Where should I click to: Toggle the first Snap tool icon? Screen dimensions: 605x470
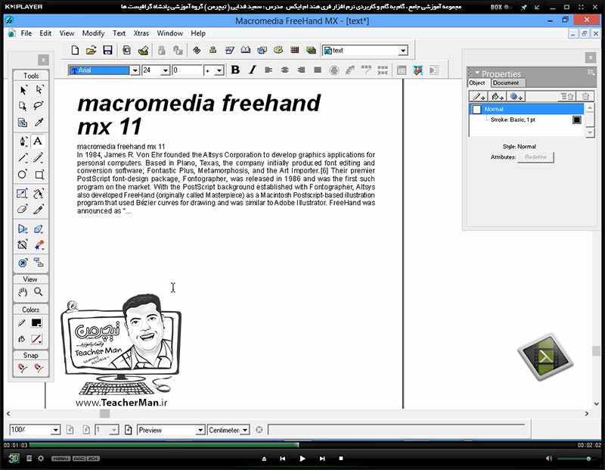(23, 368)
